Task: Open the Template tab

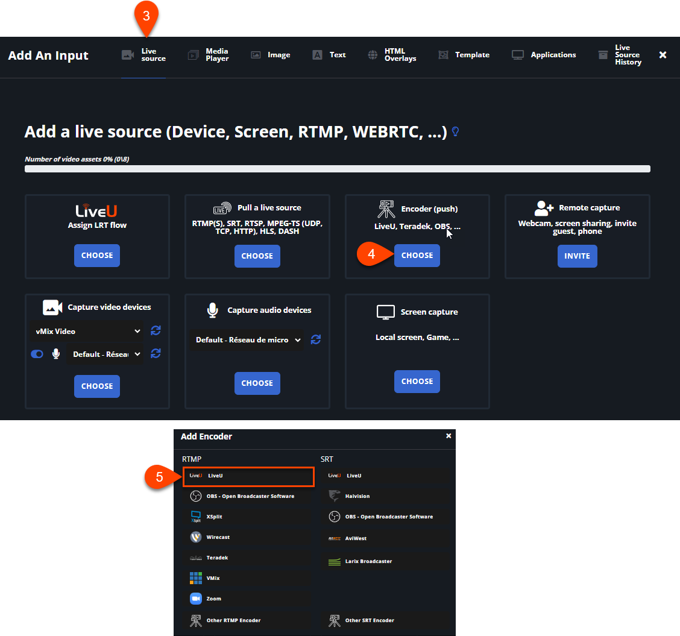Action: (x=464, y=55)
